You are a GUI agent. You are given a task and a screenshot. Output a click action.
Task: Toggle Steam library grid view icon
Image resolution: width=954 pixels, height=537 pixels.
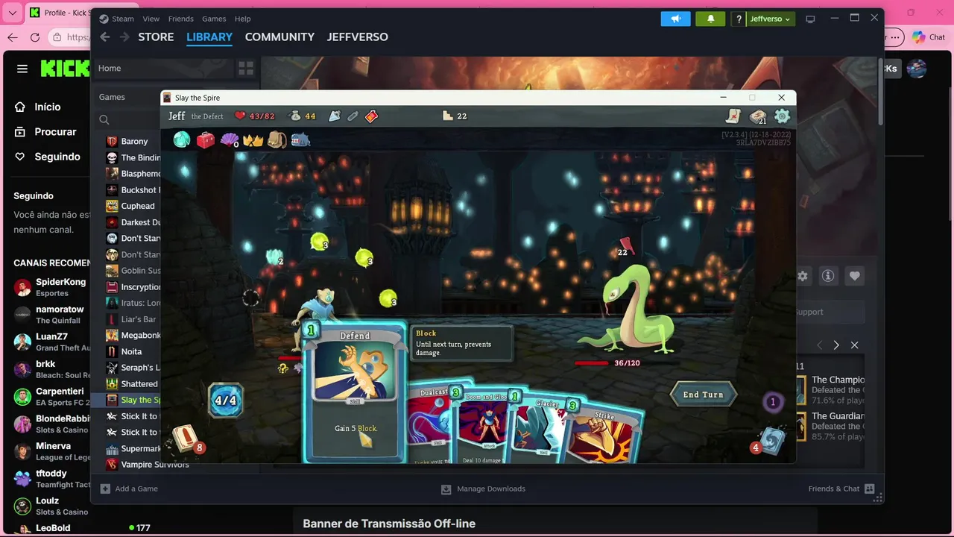[246, 69]
